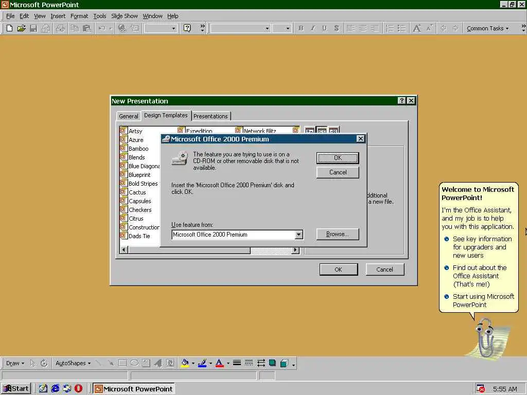Click the Clippy Office Assistant character

pyautogui.click(x=485, y=338)
